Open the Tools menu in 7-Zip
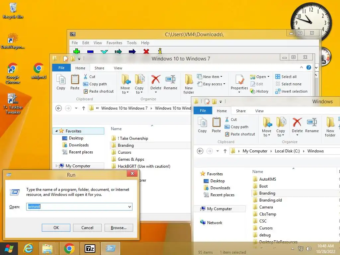The height and width of the screenshot is (255, 340). point(131,43)
